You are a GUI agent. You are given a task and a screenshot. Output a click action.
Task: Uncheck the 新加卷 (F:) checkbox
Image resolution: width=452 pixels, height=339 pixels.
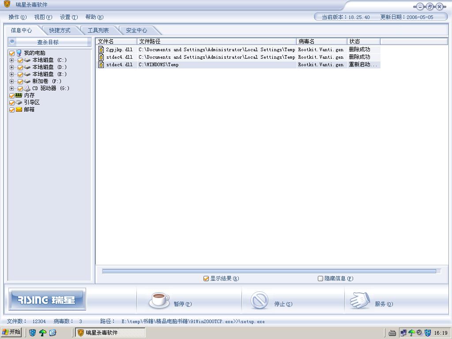pos(20,82)
